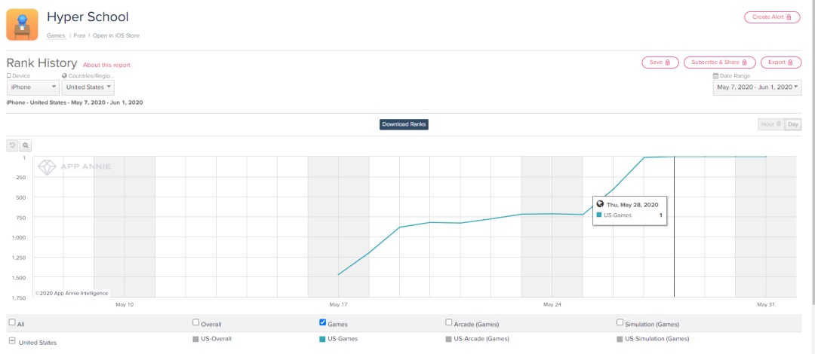Switch to the Hour view
The width and height of the screenshot is (815, 354).
(x=770, y=124)
